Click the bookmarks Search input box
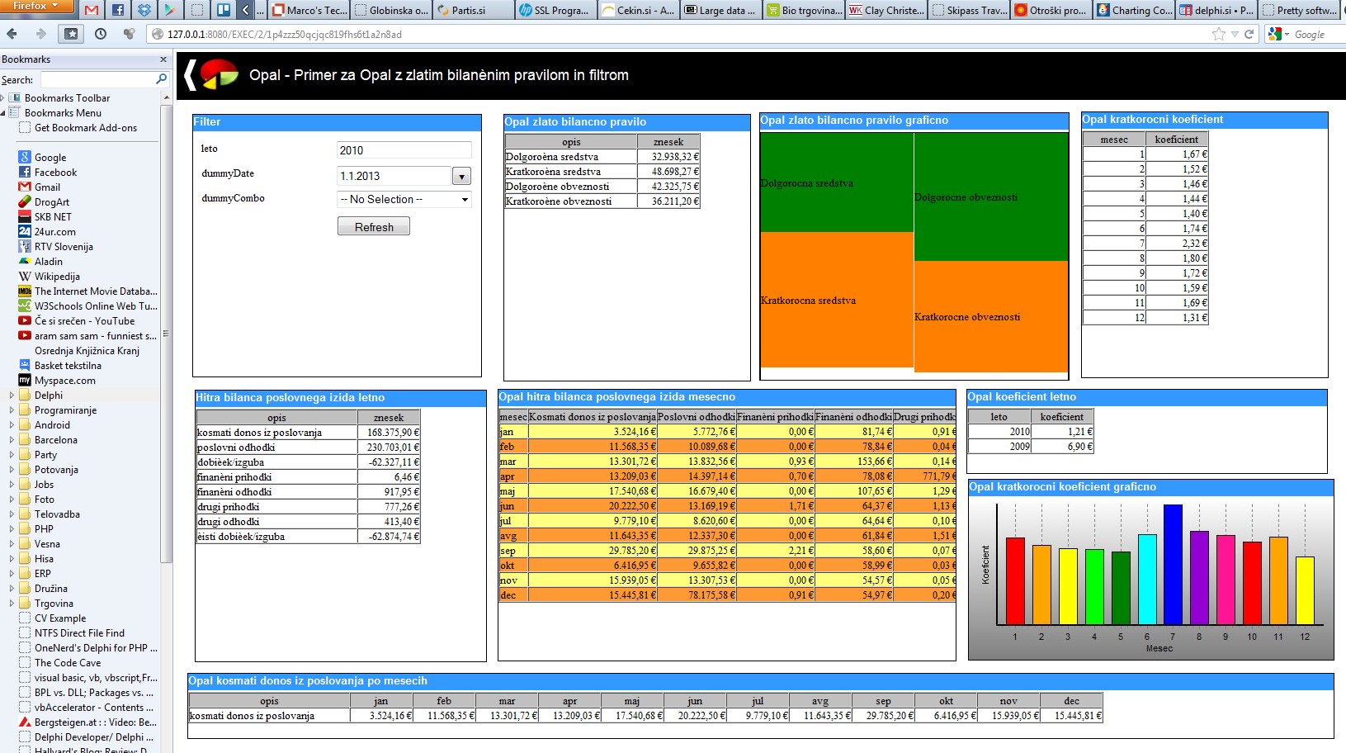 98,79
